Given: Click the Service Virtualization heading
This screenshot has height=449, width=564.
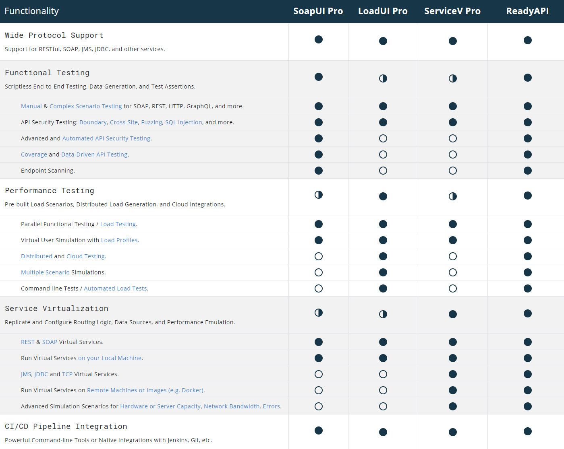Looking at the screenshot, I should click(x=56, y=309).
